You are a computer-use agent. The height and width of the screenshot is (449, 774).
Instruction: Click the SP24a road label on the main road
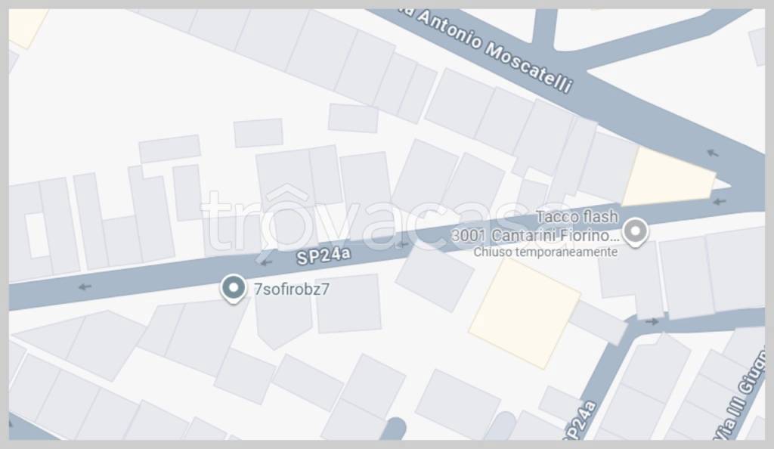(x=324, y=256)
